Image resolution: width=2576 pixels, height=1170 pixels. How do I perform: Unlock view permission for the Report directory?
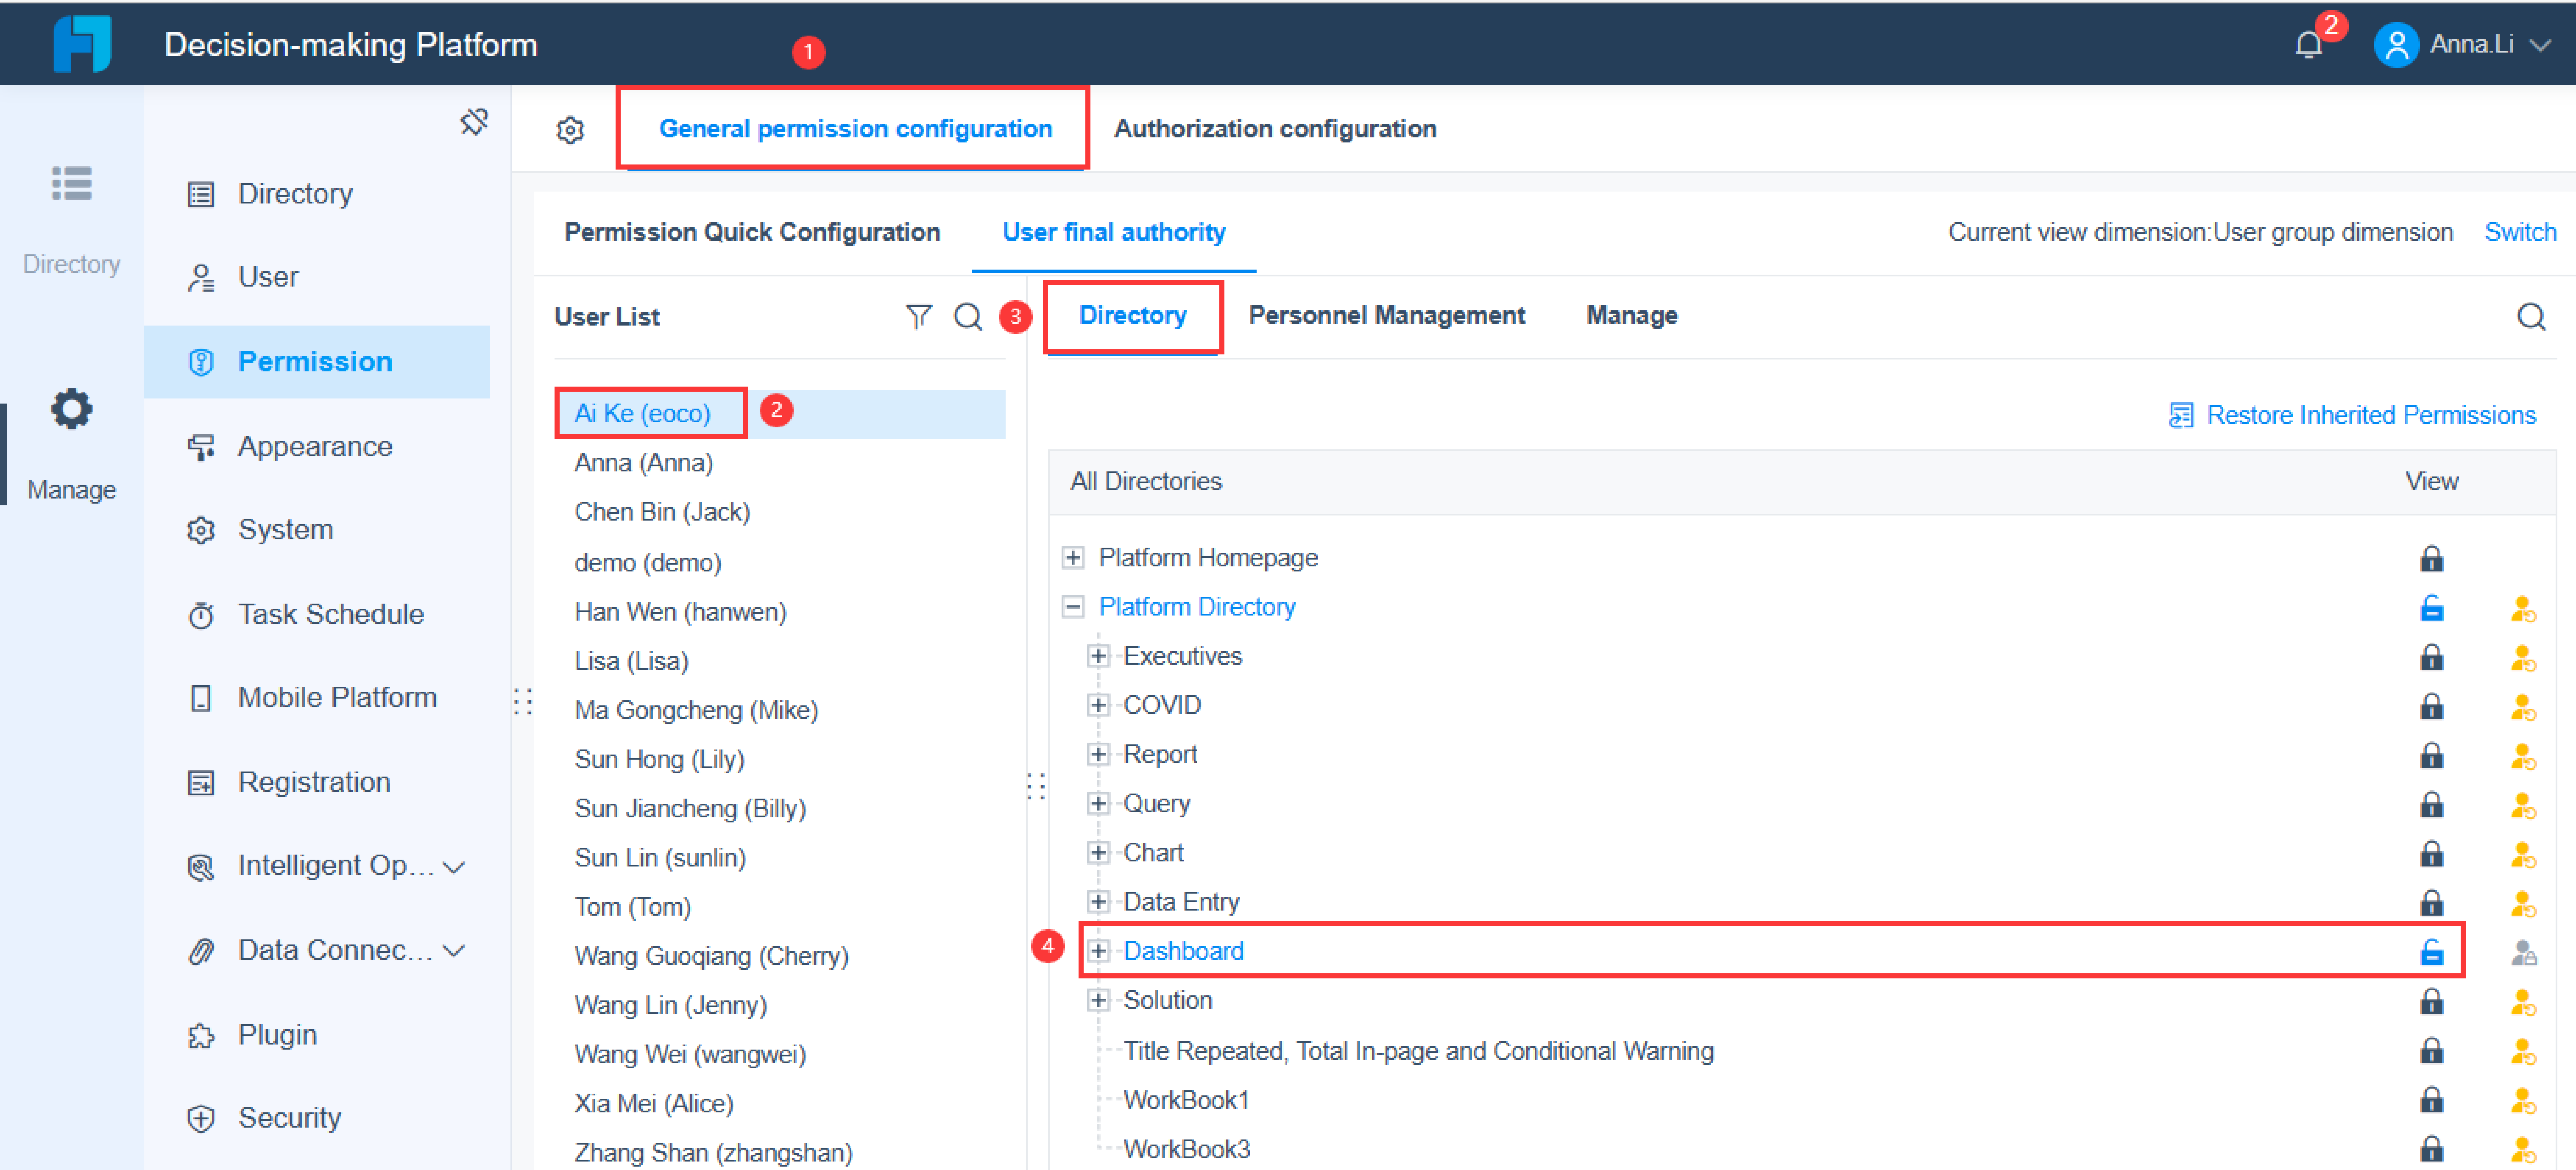pyautogui.click(x=2432, y=755)
